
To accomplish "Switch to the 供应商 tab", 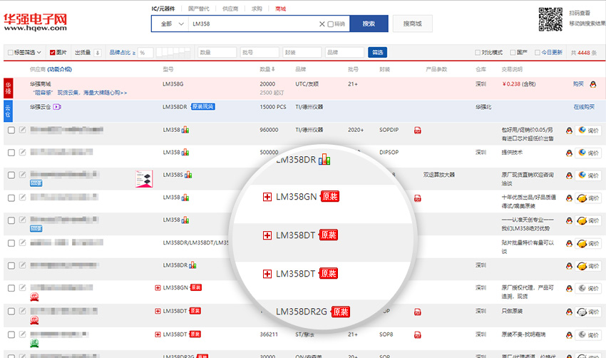I will [230, 9].
